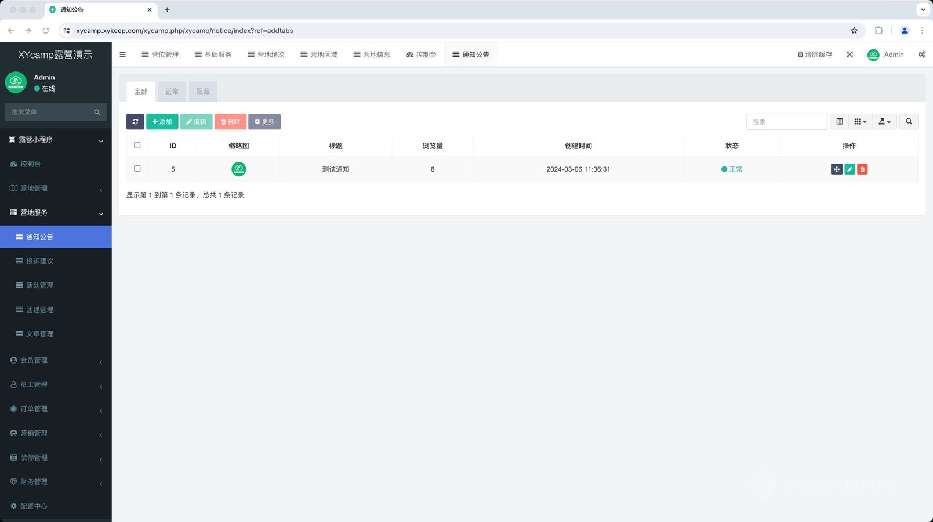933x522 pixels.
Task: Check the checkbox for row ID 5
Action: pyautogui.click(x=137, y=168)
